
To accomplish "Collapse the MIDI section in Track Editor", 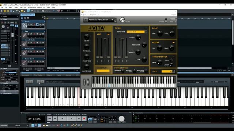I will coord(1,69).
